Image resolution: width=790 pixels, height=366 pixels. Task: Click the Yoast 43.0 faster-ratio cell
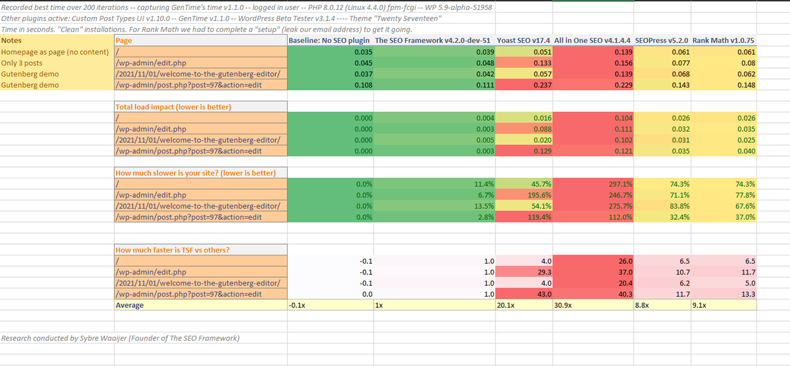(524, 294)
